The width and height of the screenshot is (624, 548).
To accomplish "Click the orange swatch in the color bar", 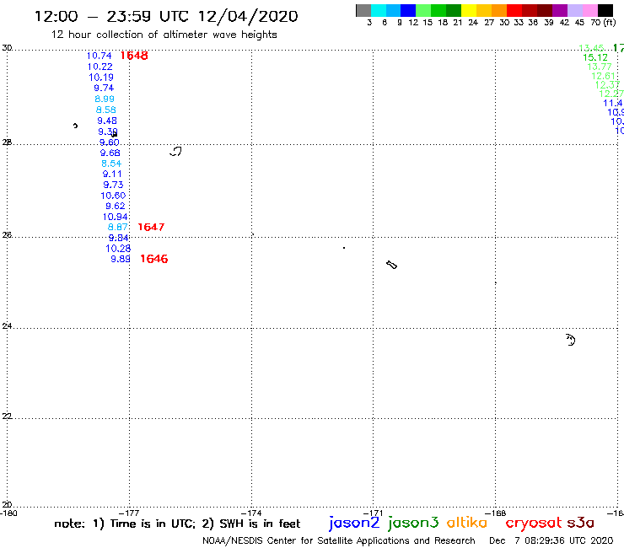I will tap(499, 10).
